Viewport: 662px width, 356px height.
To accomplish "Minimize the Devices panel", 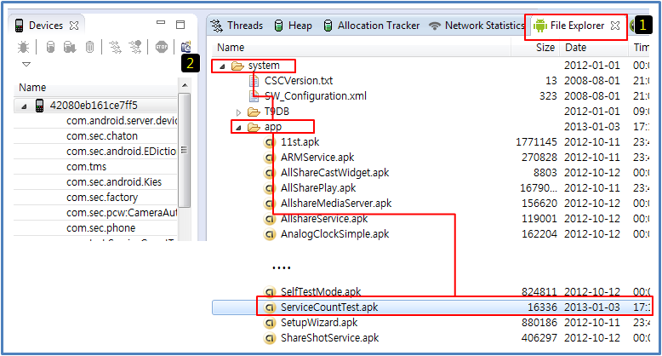I will (161, 22).
